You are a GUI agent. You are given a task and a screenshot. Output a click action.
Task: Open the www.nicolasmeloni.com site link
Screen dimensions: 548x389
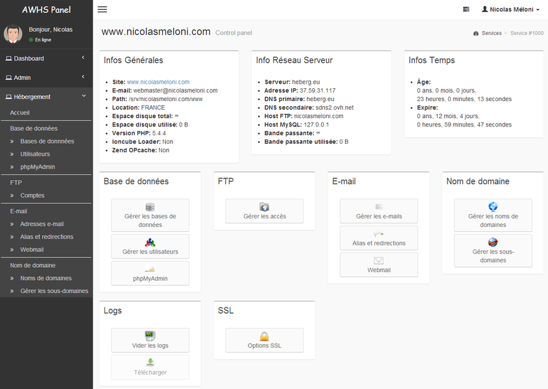[158, 82]
